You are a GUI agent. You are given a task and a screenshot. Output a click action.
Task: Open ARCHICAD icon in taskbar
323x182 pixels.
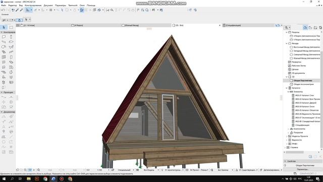pos(53,178)
